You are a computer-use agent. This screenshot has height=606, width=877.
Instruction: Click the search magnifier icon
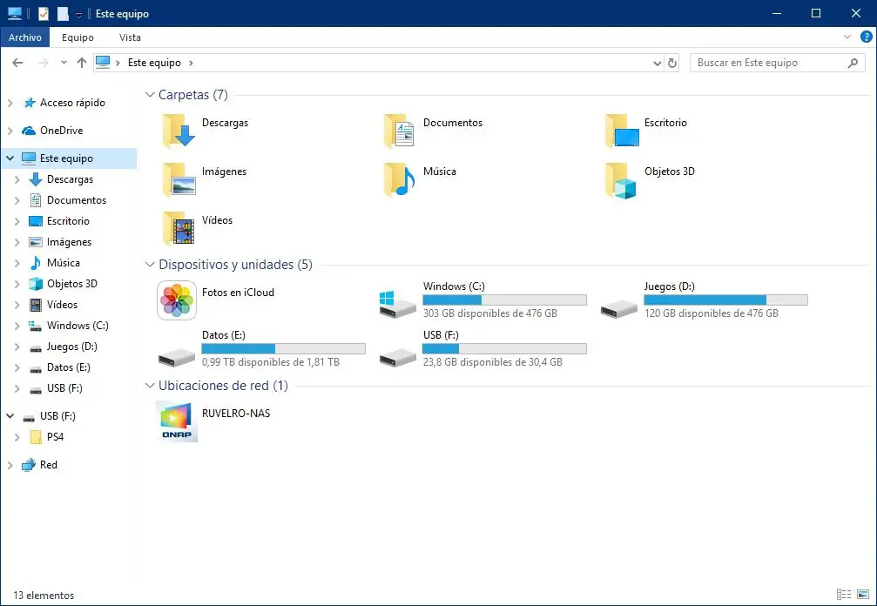[x=853, y=63]
